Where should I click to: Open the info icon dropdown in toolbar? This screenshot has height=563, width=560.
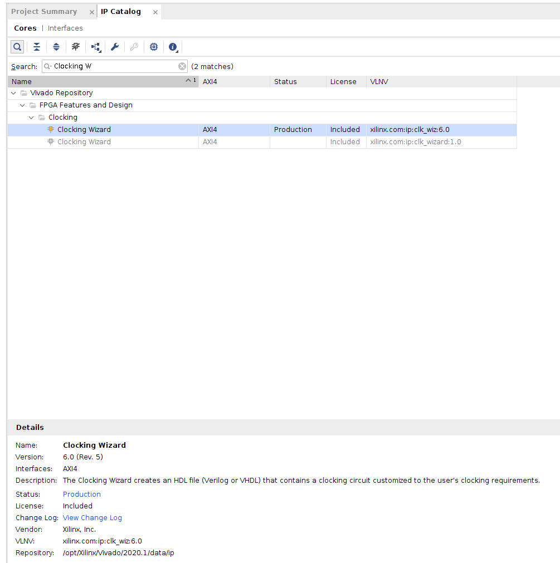click(x=173, y=47)
